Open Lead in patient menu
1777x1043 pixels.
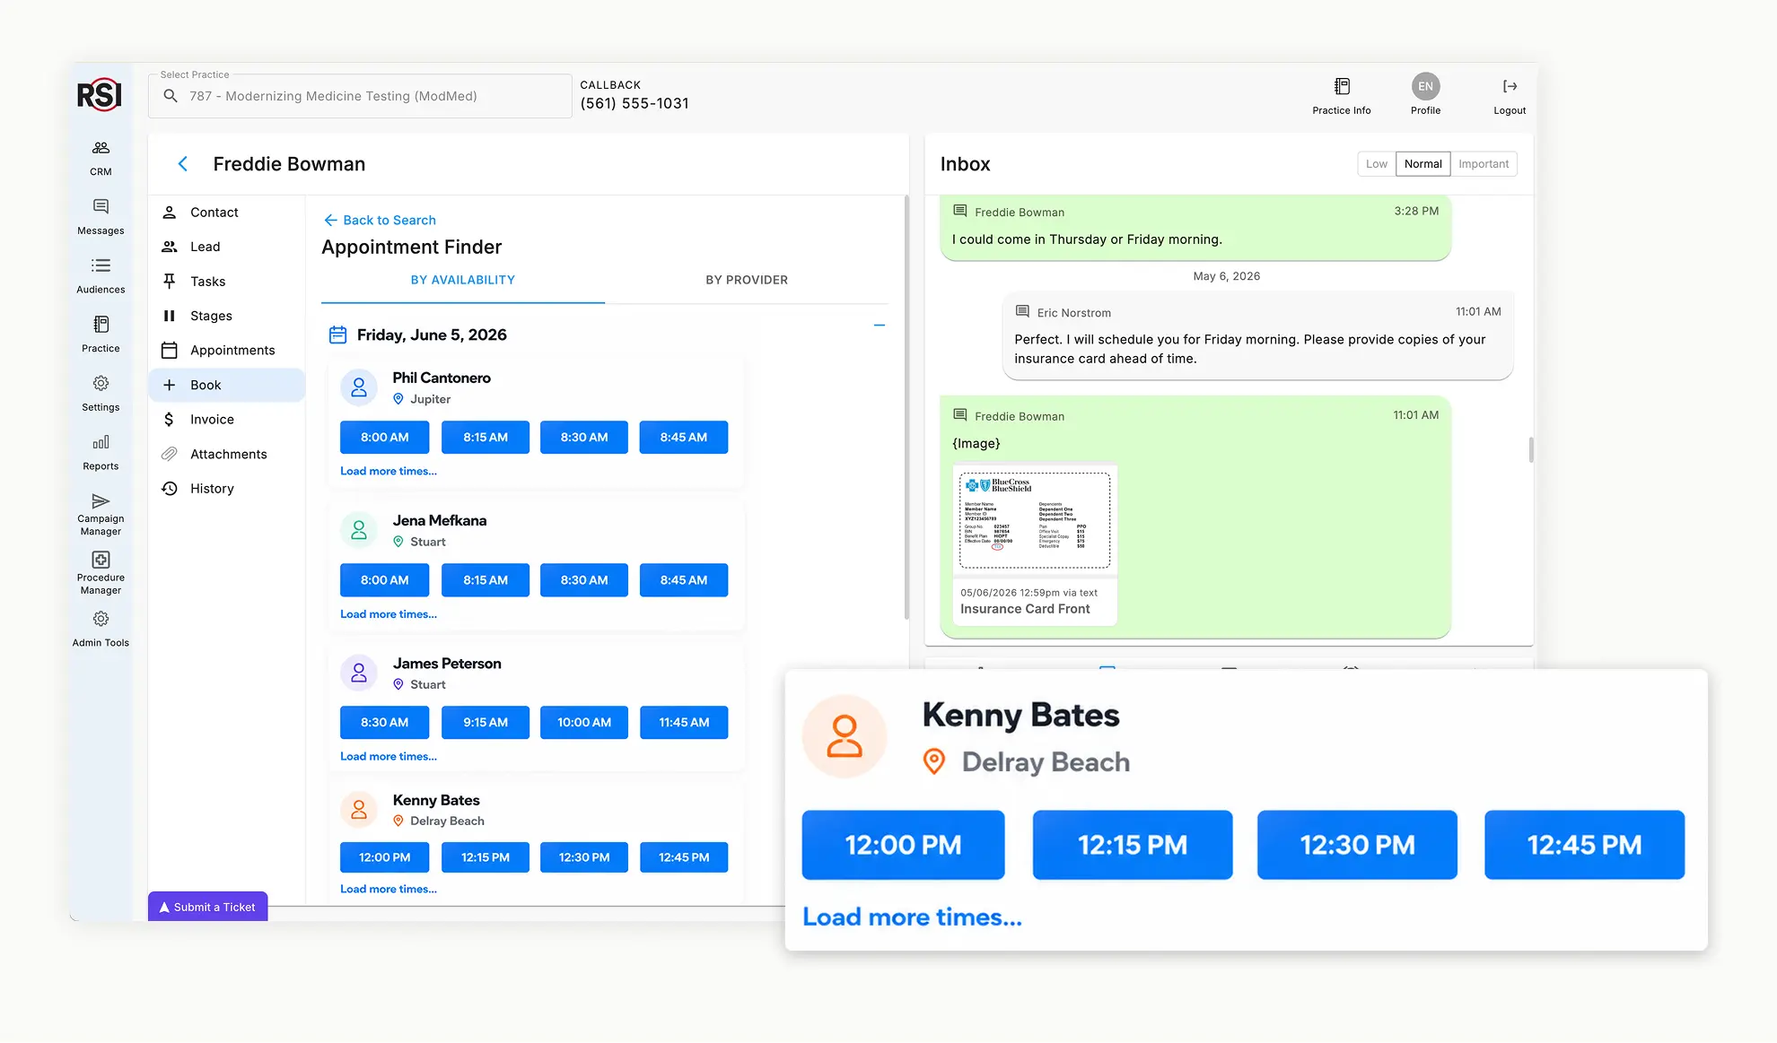[x=227, y=247]
